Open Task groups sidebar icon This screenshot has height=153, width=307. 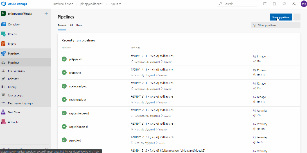point(3,95)
